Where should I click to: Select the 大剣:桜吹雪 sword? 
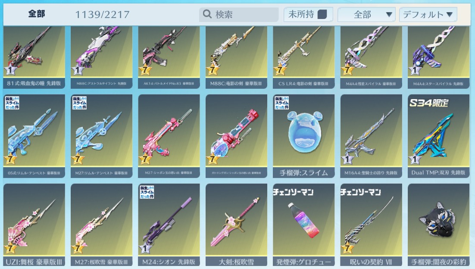coord(236,225)
